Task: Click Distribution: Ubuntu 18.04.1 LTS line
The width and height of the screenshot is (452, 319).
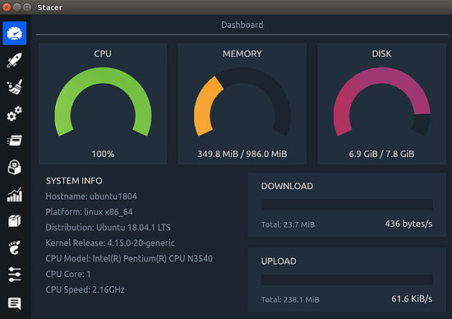Action: coord(108,228)
